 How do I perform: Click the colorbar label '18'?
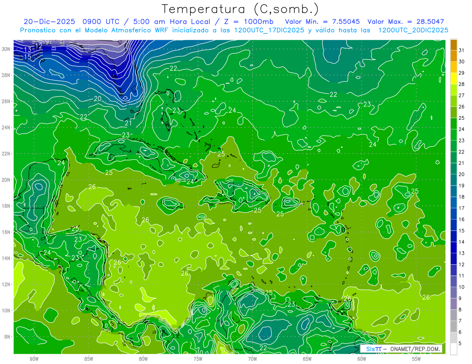[462, 197]
